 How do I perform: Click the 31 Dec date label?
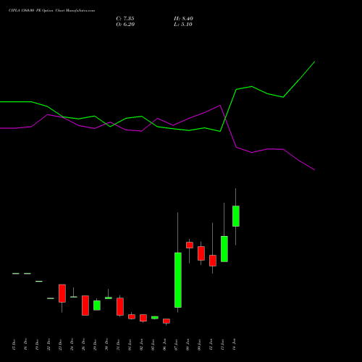(118, 345)
